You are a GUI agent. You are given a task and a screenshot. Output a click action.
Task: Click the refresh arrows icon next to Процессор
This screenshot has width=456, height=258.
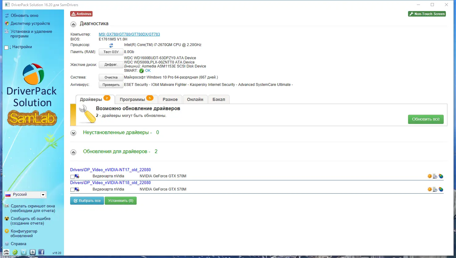pyautogui.click(x=111, y=45)
